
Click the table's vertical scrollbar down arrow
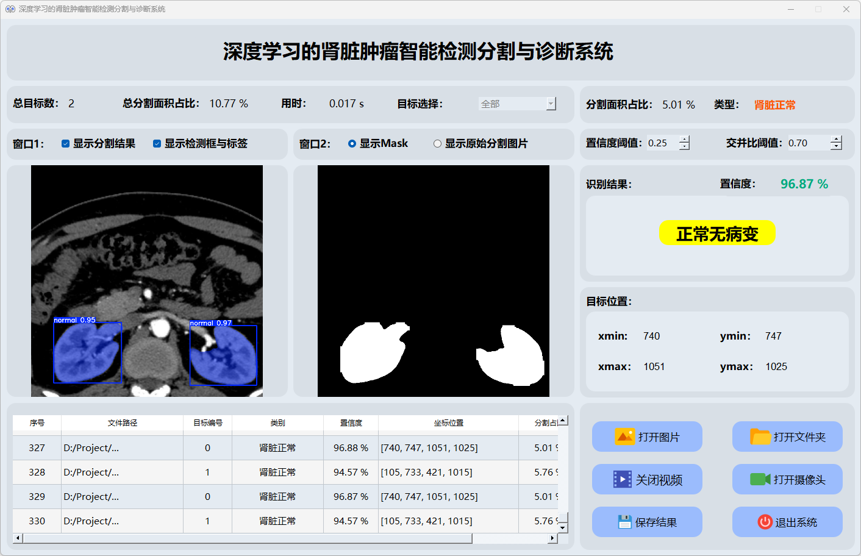(x=563, y=527)
